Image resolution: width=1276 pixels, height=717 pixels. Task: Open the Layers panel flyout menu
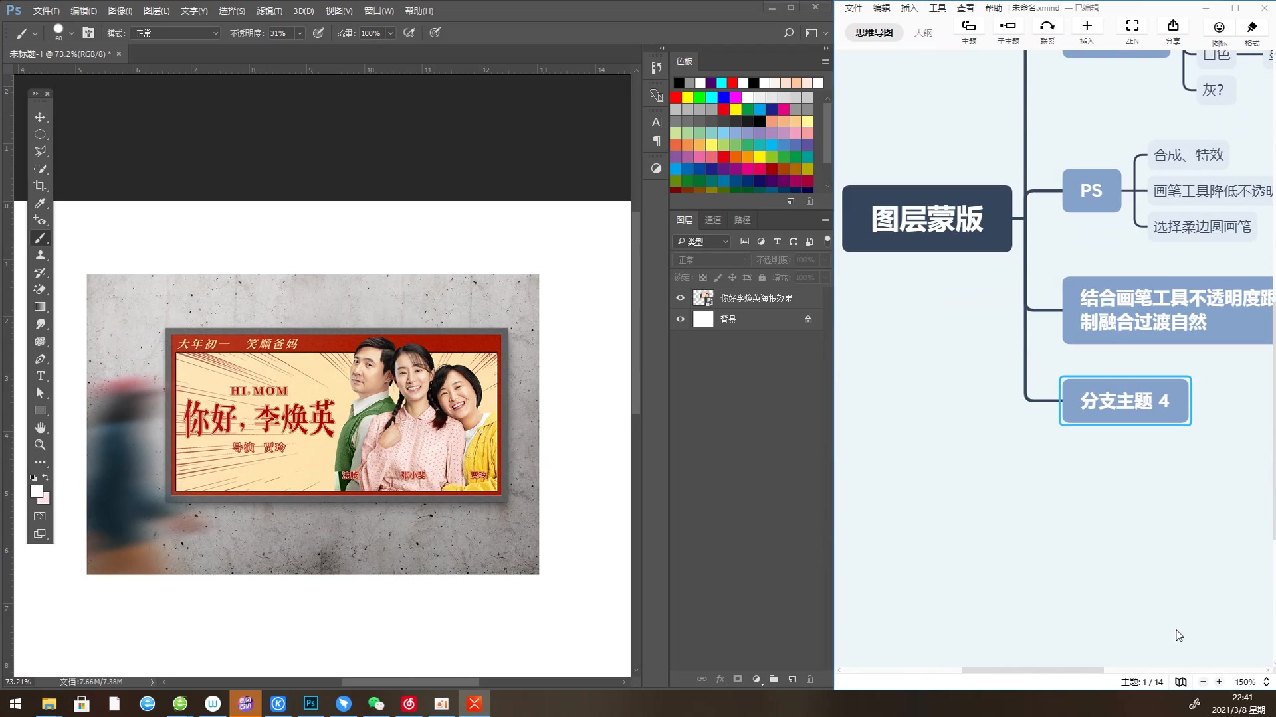tap(825, 220)
